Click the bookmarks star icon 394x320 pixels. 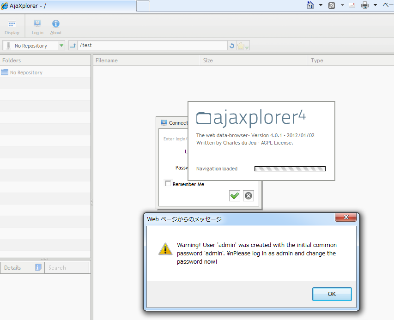(242, 46)
